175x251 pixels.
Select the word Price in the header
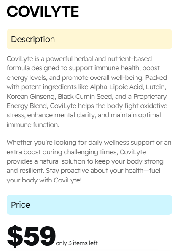pos(20,205)
